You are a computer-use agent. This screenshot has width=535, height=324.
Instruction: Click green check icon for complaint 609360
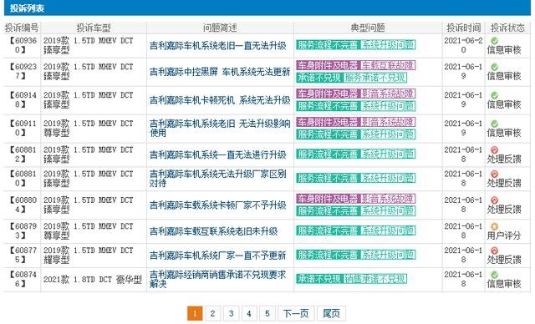(x=494, y=41)
